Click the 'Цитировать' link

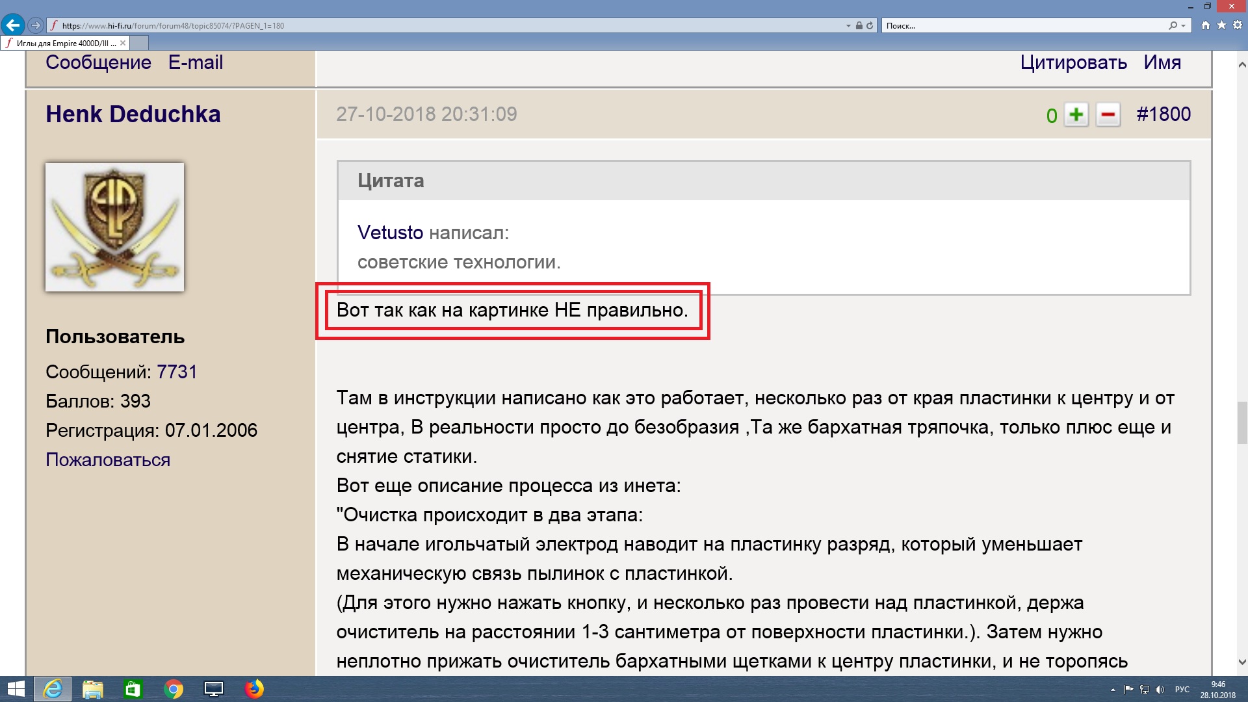[x=1073, y=62]
